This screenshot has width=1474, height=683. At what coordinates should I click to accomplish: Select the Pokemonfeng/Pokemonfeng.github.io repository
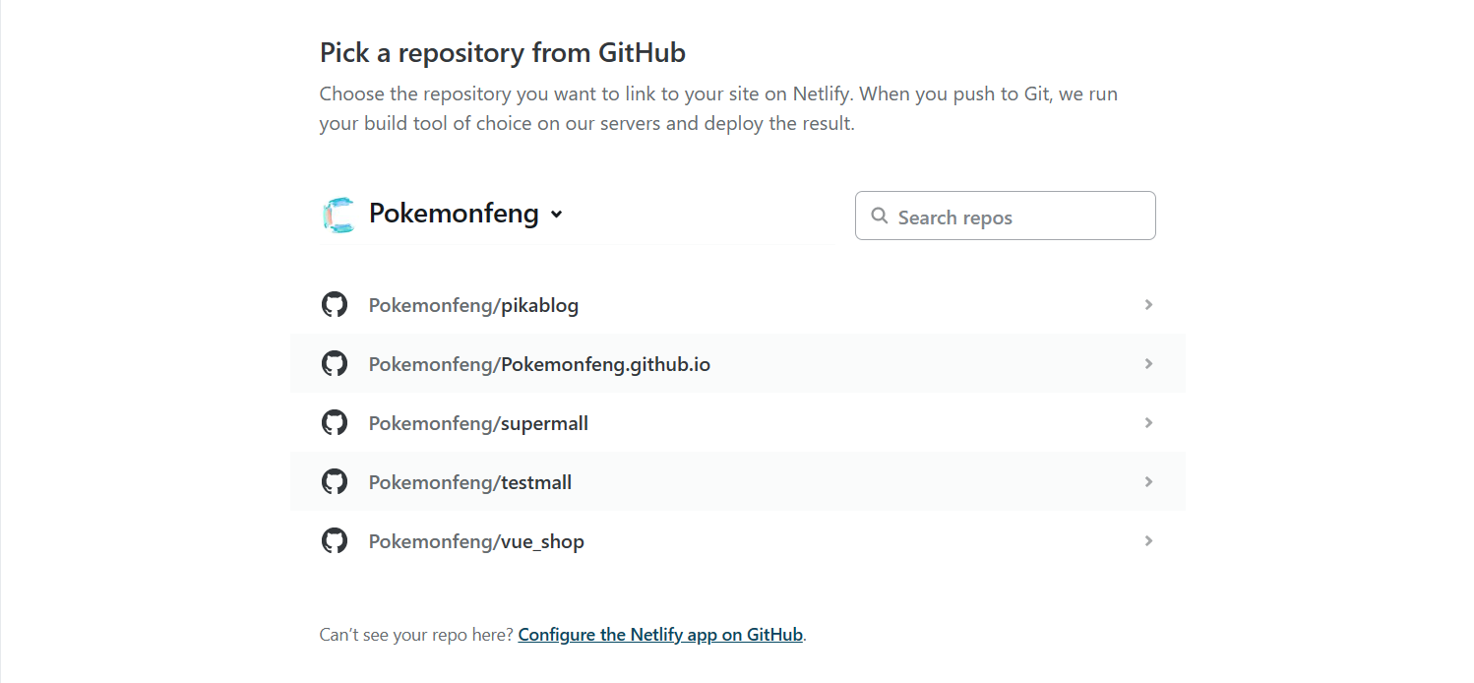[738, 363]
